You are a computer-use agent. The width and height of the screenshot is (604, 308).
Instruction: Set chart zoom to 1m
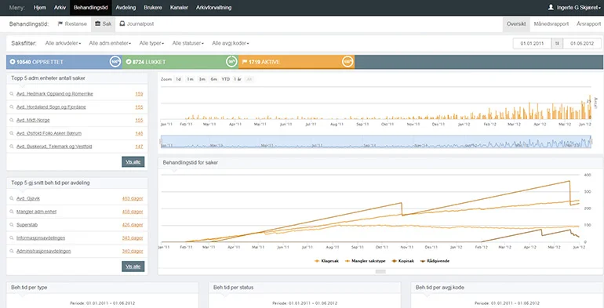click(x=191, y=79)
